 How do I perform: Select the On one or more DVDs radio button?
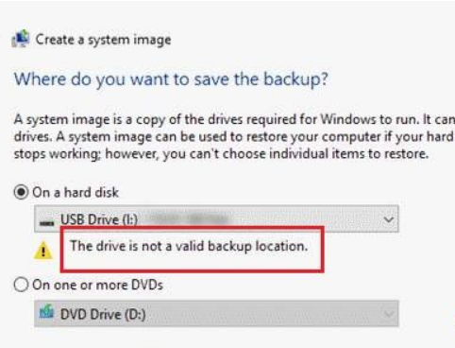click(21, 285)
